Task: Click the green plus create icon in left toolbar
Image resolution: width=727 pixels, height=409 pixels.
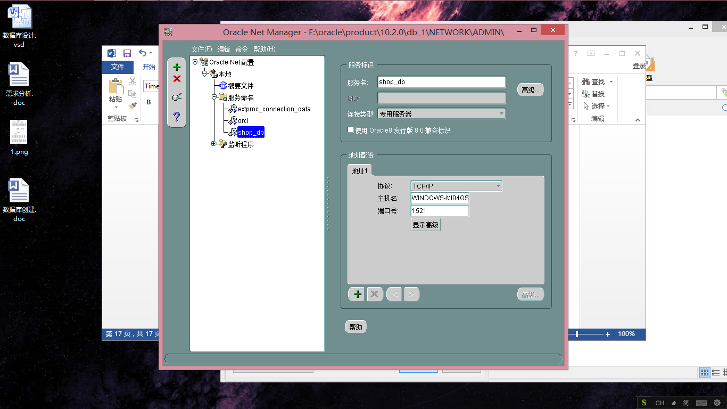Action: click(177, 68)
